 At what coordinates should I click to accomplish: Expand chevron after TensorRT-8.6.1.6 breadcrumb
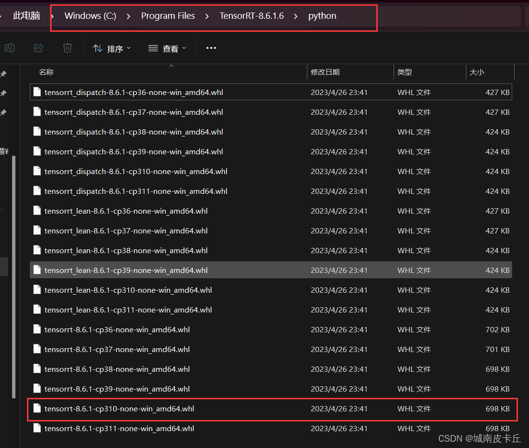tap(296, 16)
